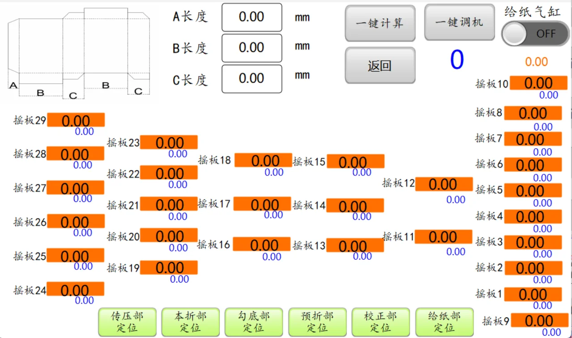Click the 一键计算 button
Screen dimensions: 572x338
tap(380, 23)
